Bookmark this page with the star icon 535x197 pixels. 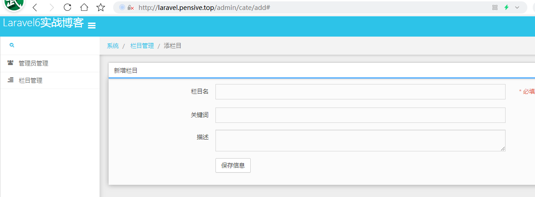point(100,7)
